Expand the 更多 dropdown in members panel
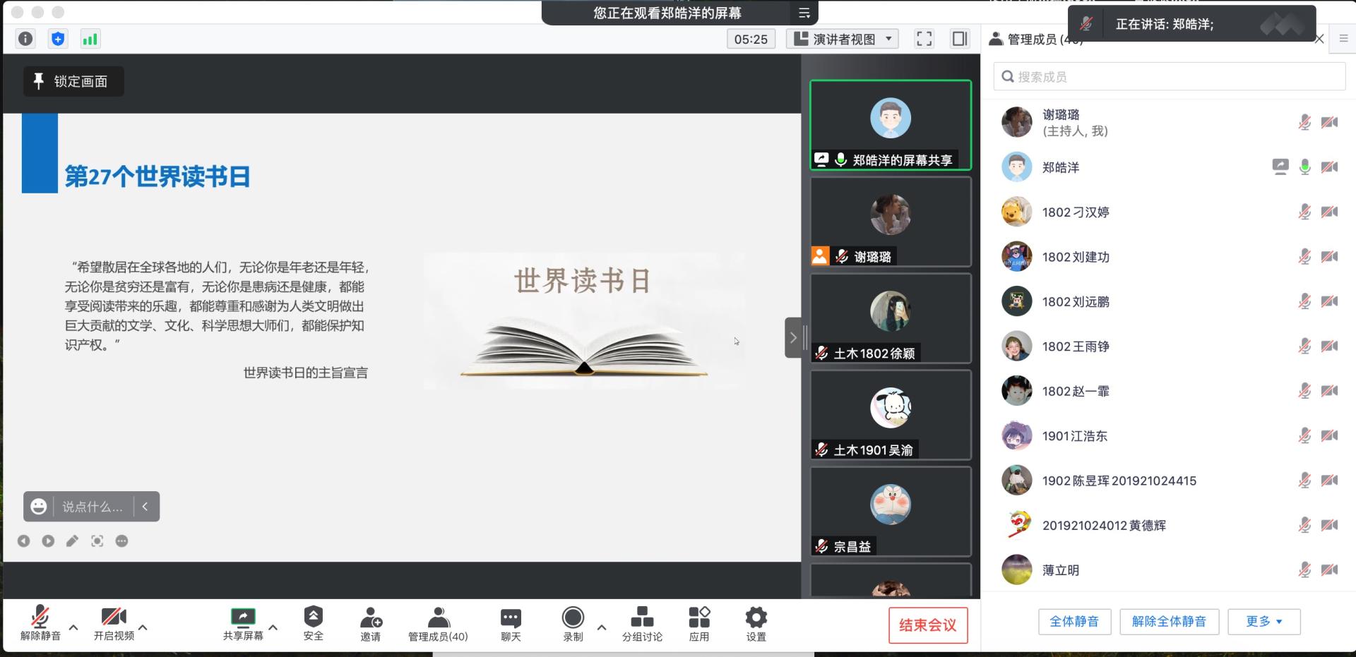Image resolution: width=1356 pixels, height=657 pixels. (1263, 622)
